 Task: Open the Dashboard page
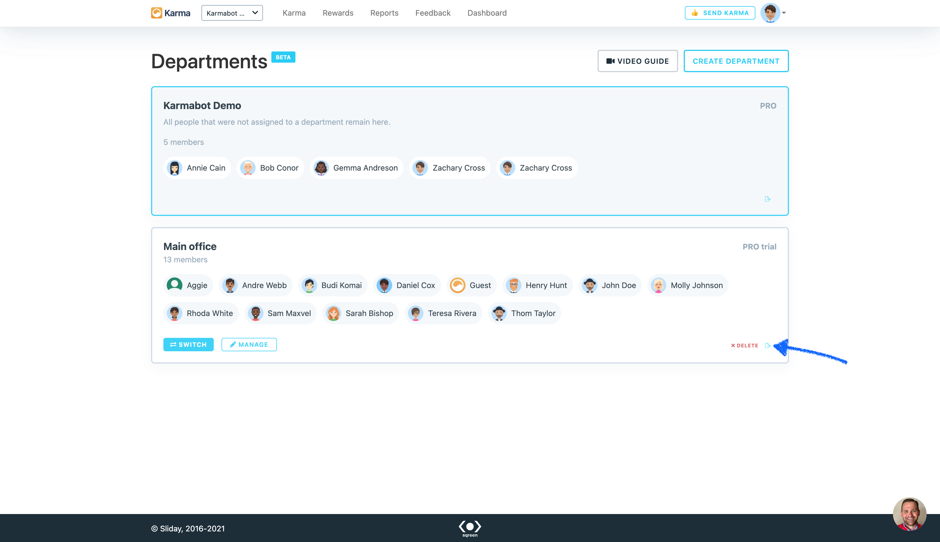coord(487,13)
